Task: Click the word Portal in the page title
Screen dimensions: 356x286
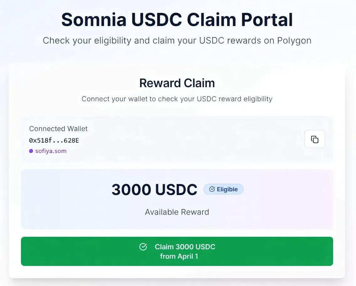Action: coord(267,20)
